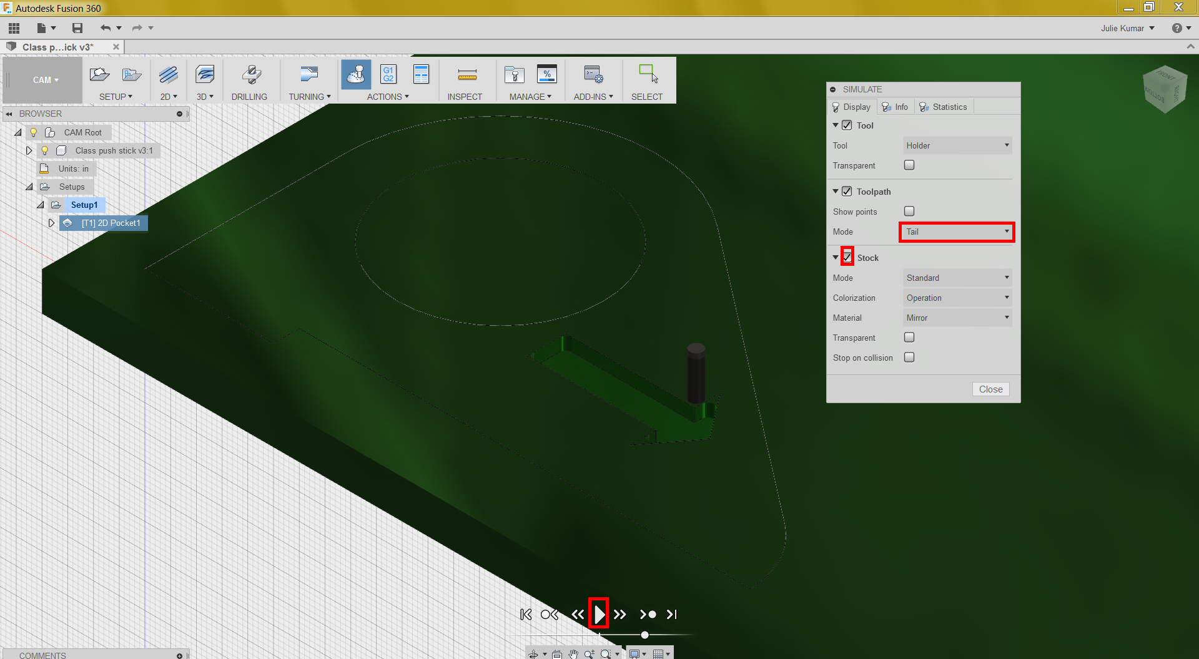Image resolution: width=1199 pixels, height=659 pixels.
Task: Open the Setup Sheet icon
Action: 422,74
